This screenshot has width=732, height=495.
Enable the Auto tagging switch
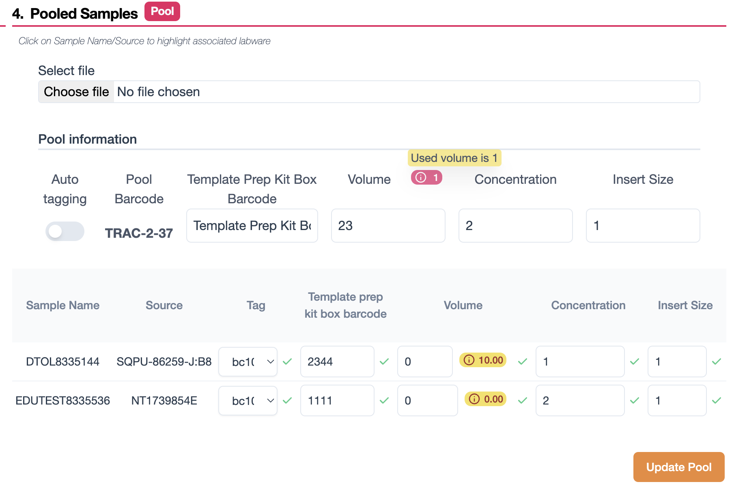65,231
